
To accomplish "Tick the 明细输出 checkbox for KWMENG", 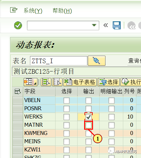I will [111, 133].
